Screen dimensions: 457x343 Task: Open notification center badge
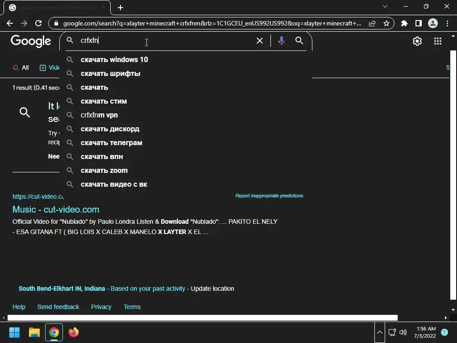click(445, 332)
